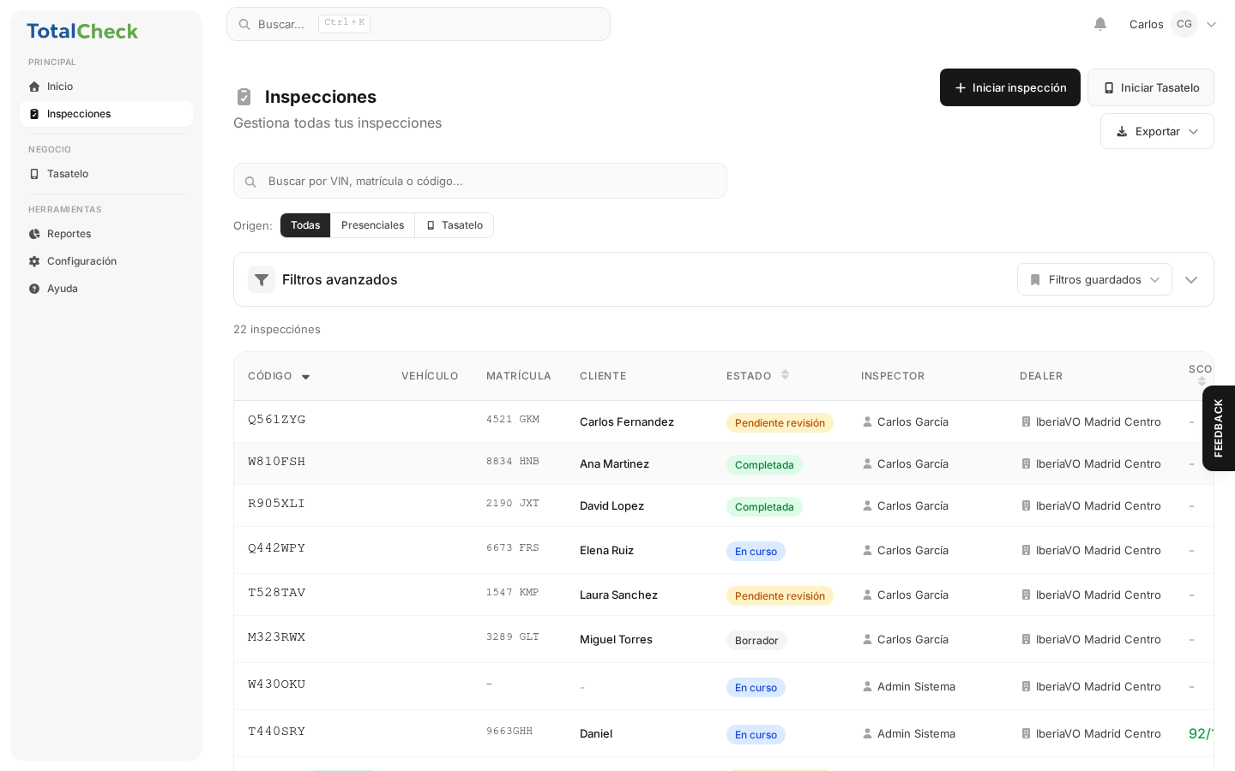The height and width of the screenshot is (771, 1235).
Task: Go to Inicio in sidebar
Action: (x=60, y=87)
